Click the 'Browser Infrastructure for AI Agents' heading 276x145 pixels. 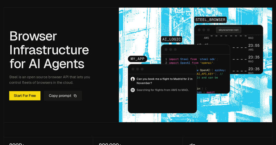49,50
